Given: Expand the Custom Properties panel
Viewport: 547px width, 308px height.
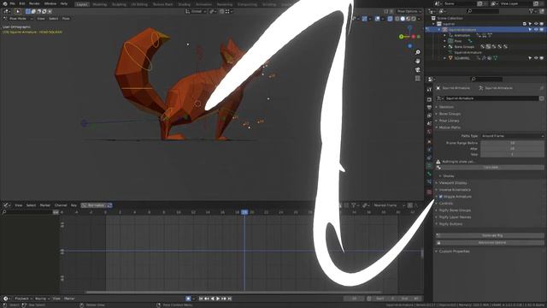Looking at the screenshot, I should (x=454, y=252).
